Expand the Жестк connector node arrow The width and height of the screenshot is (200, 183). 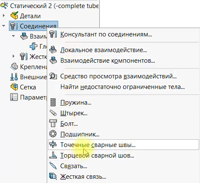point(14,56)
